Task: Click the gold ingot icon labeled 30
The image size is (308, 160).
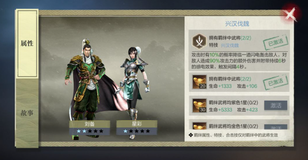Action: (x=200, y=106)
